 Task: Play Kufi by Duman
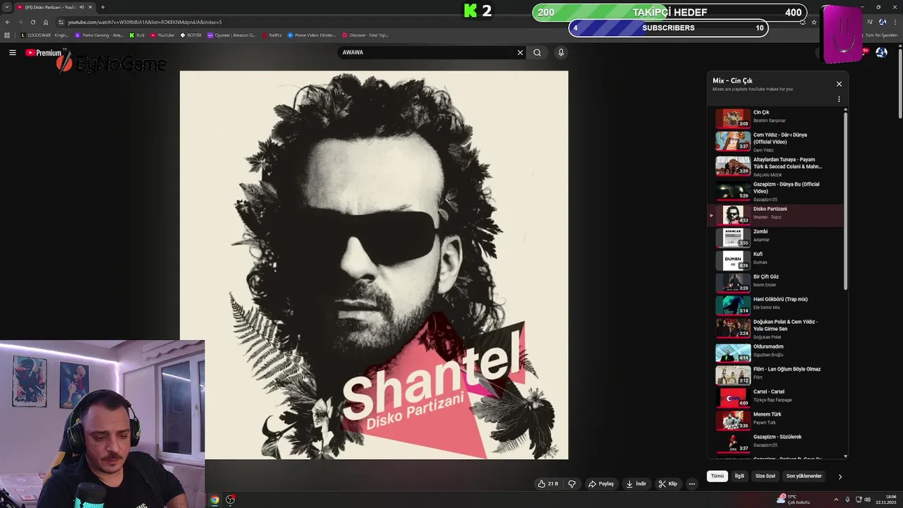[776, 260]
